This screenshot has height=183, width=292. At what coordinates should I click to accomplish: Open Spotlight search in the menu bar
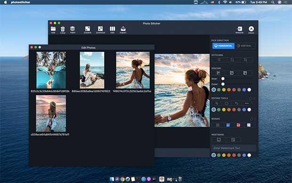point(273,2)
